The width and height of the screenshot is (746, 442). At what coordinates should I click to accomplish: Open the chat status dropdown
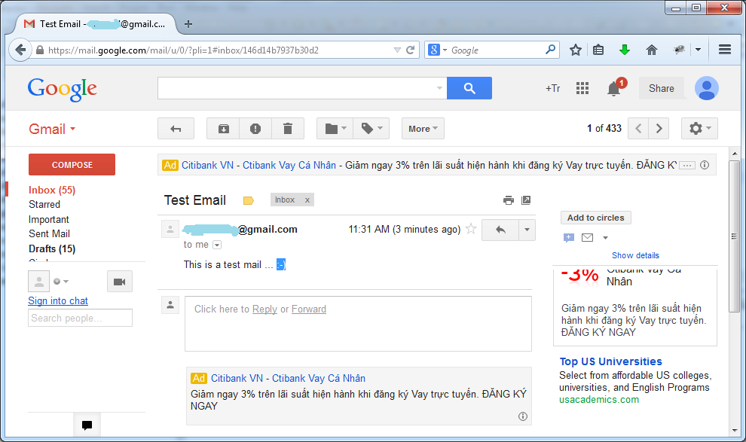61,282
